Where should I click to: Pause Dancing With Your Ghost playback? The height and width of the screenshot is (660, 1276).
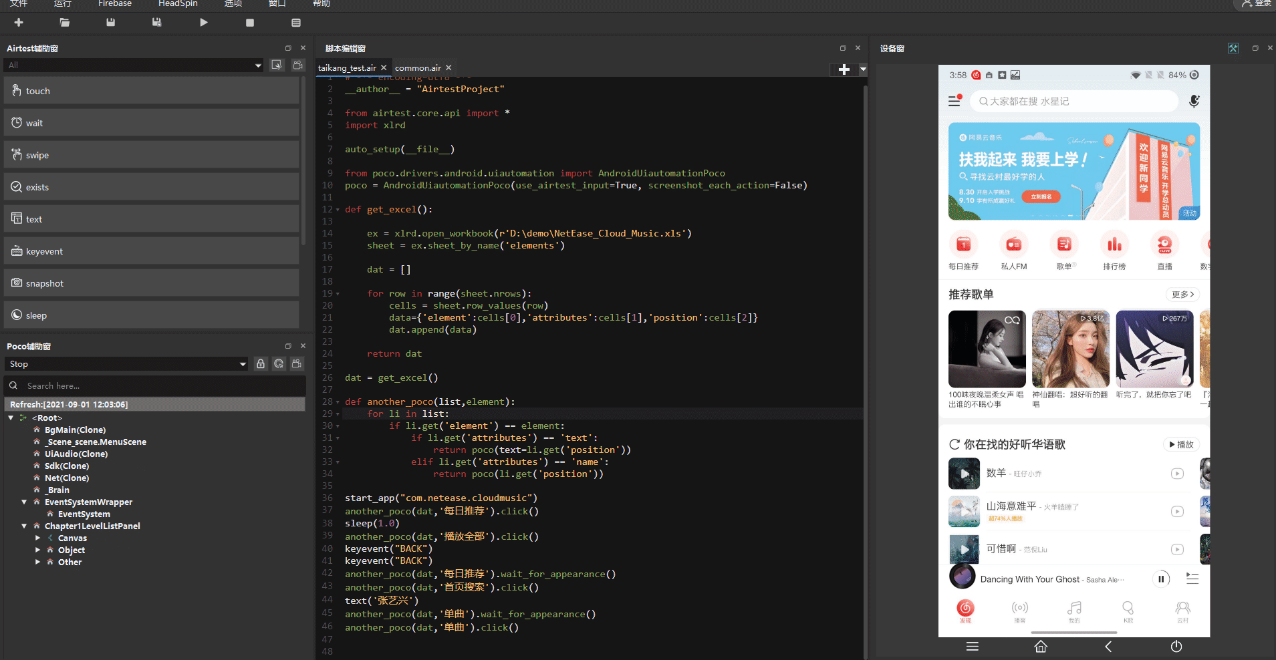click(x=1161, y=579)
